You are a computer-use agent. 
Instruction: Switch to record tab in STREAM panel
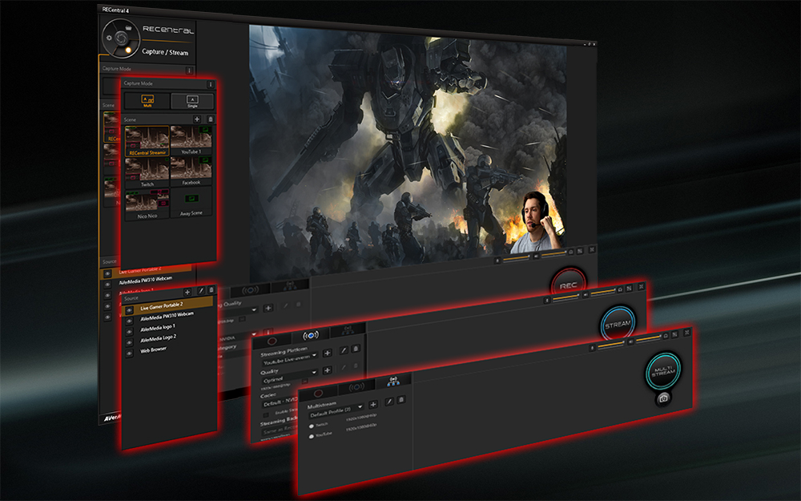pos(272,341)
